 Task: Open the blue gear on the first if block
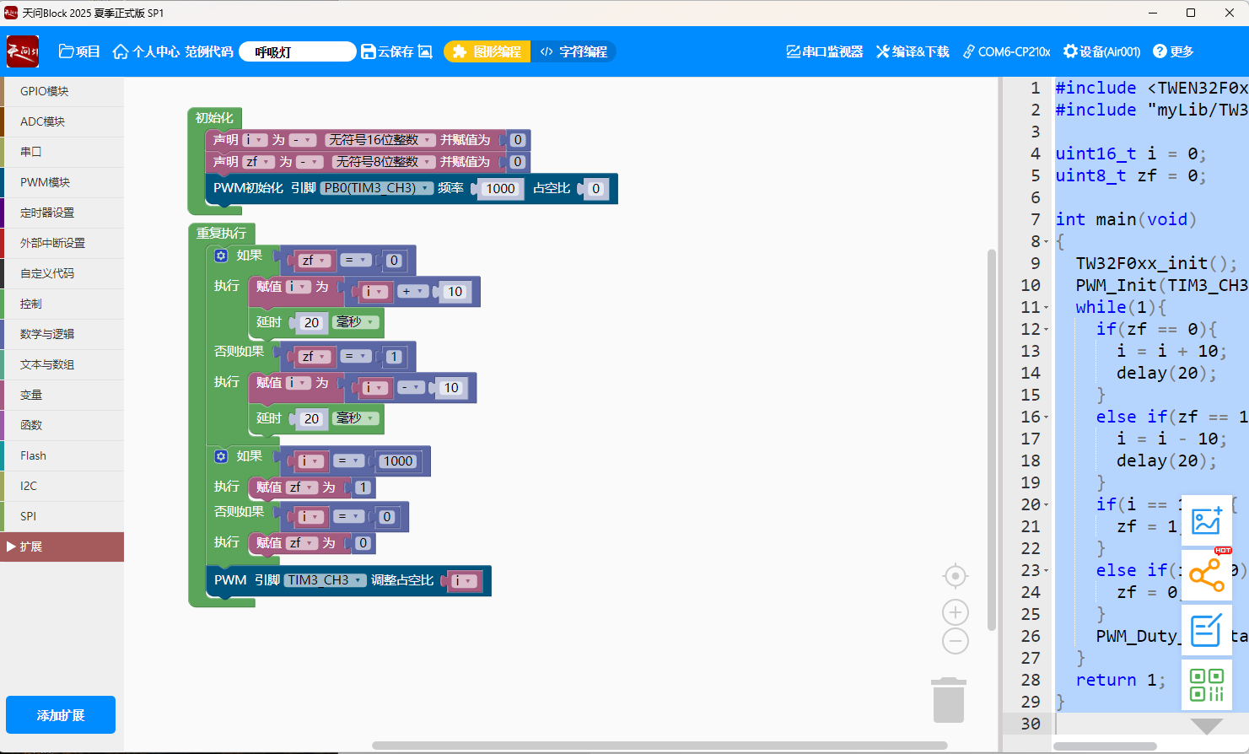click(221, 256)
